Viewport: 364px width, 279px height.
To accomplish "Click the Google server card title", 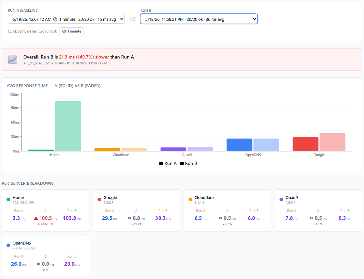I will [110, 197].
